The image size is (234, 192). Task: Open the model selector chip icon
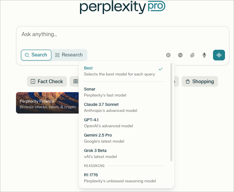[x=168, y=55]
